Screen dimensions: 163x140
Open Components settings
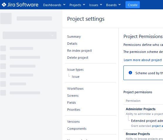(77, 129)
